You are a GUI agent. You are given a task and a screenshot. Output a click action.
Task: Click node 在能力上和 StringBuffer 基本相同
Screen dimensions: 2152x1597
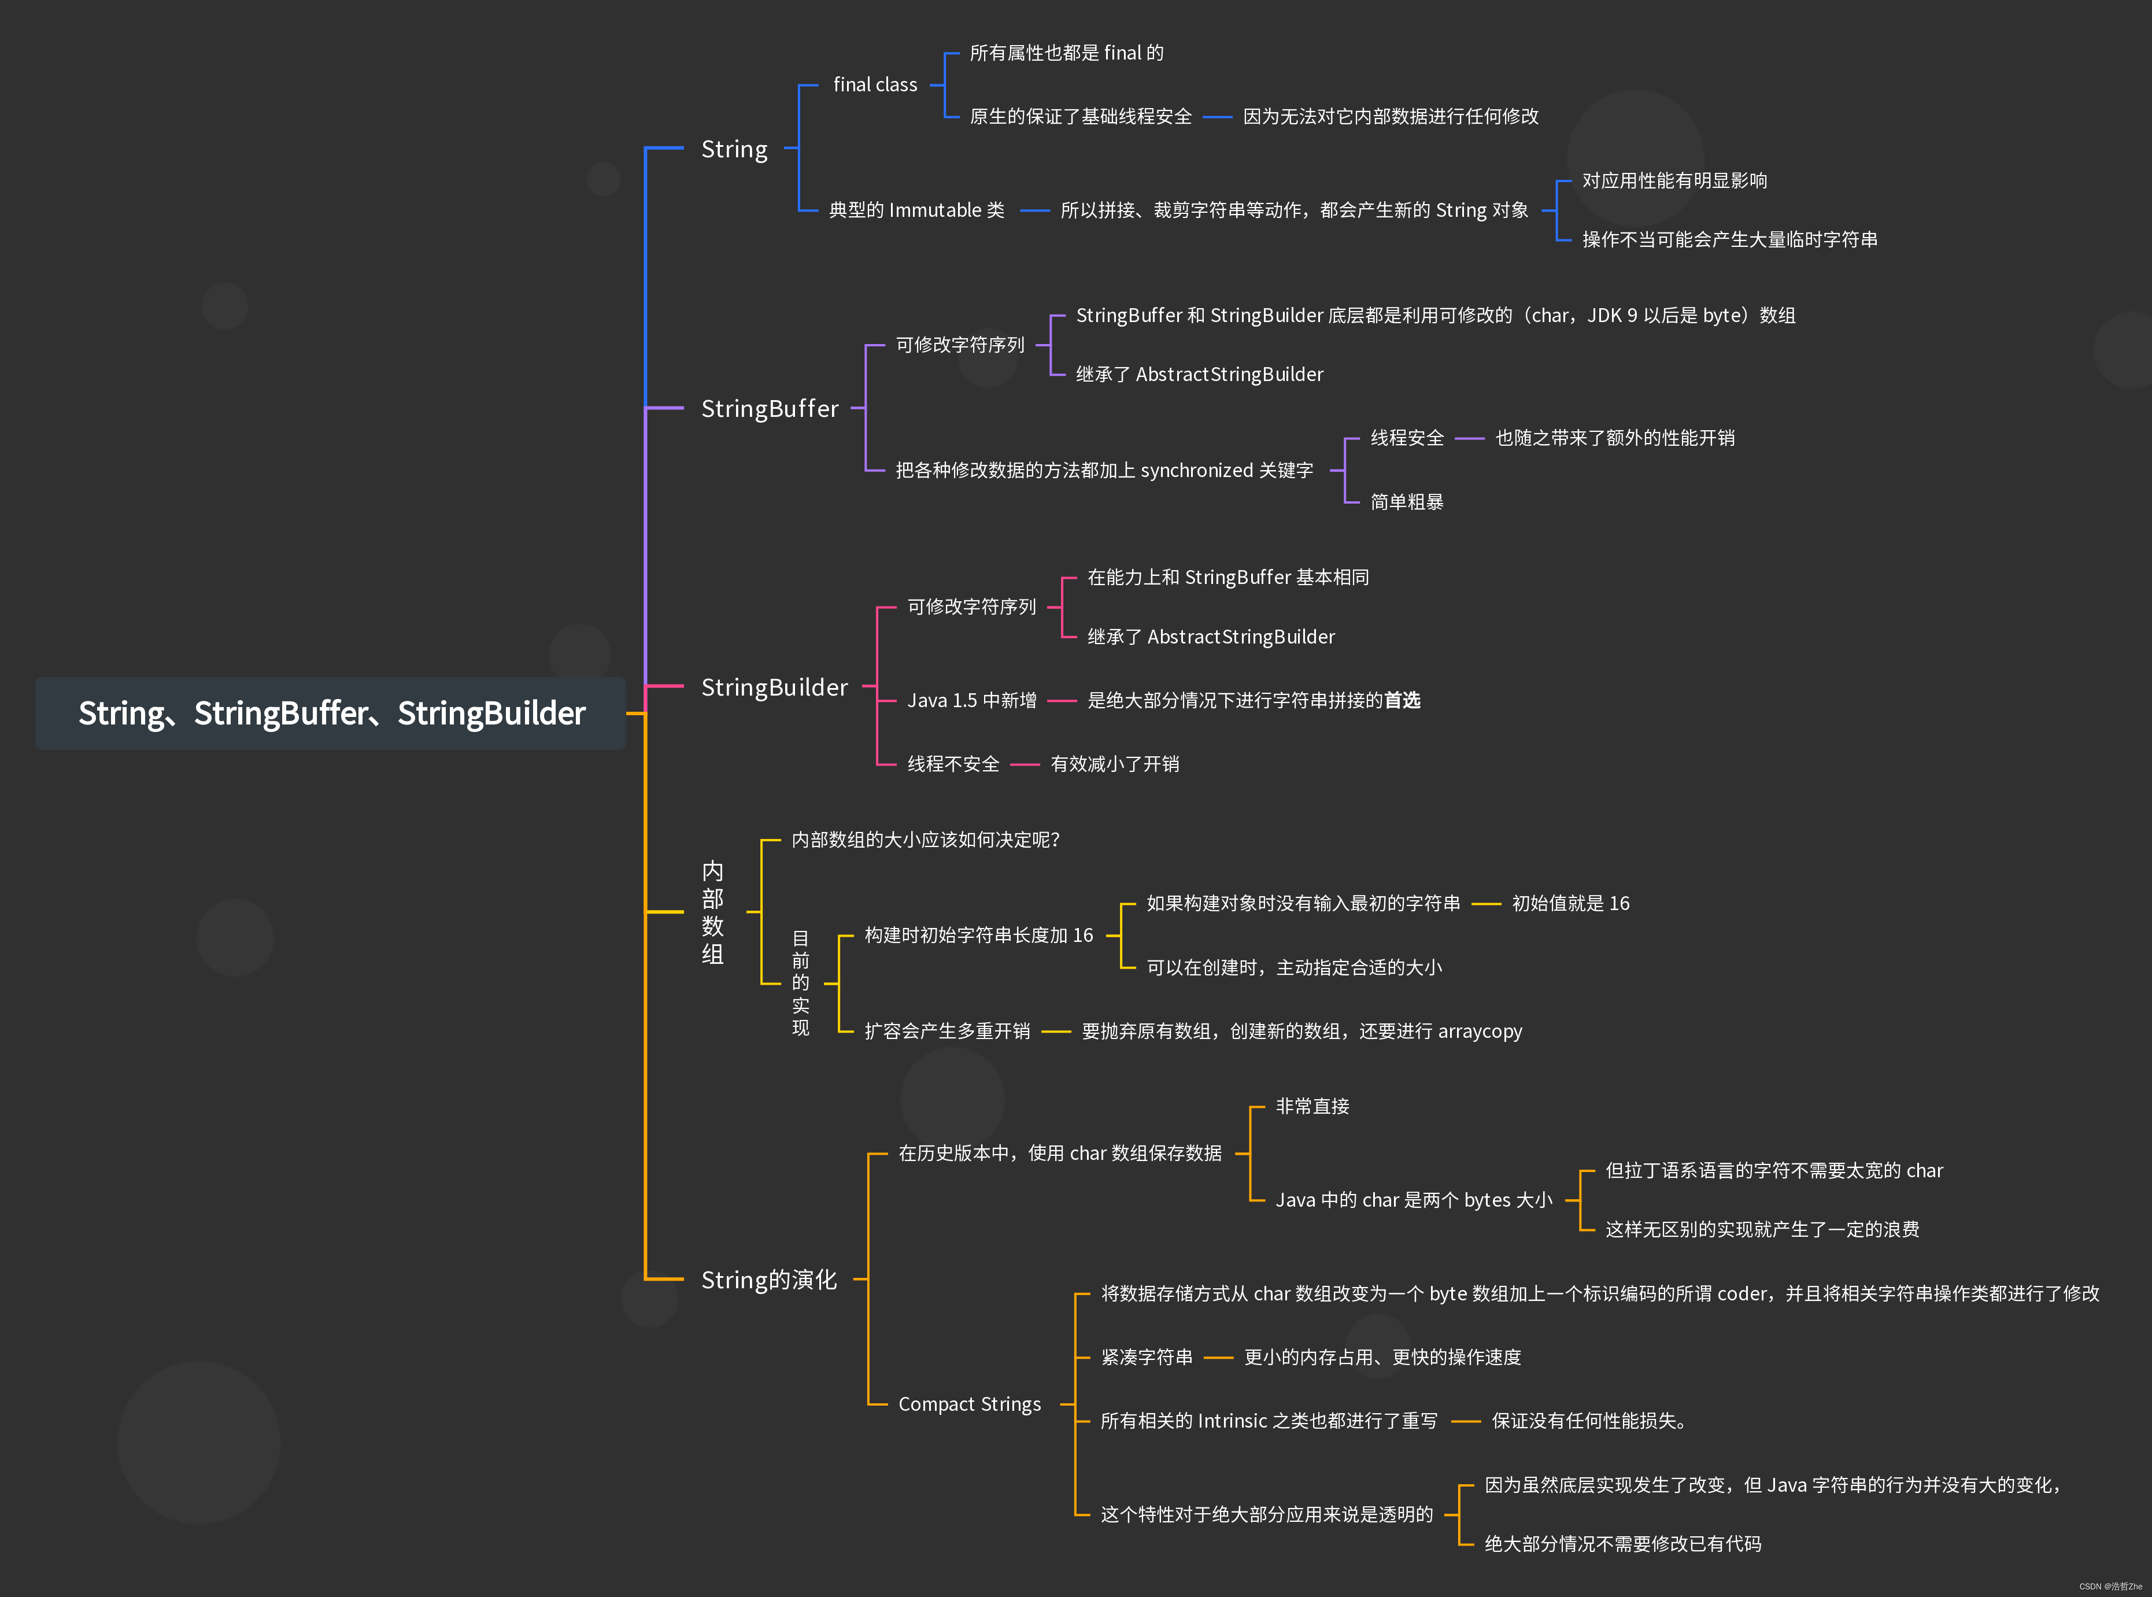[x=1228, y=577]
